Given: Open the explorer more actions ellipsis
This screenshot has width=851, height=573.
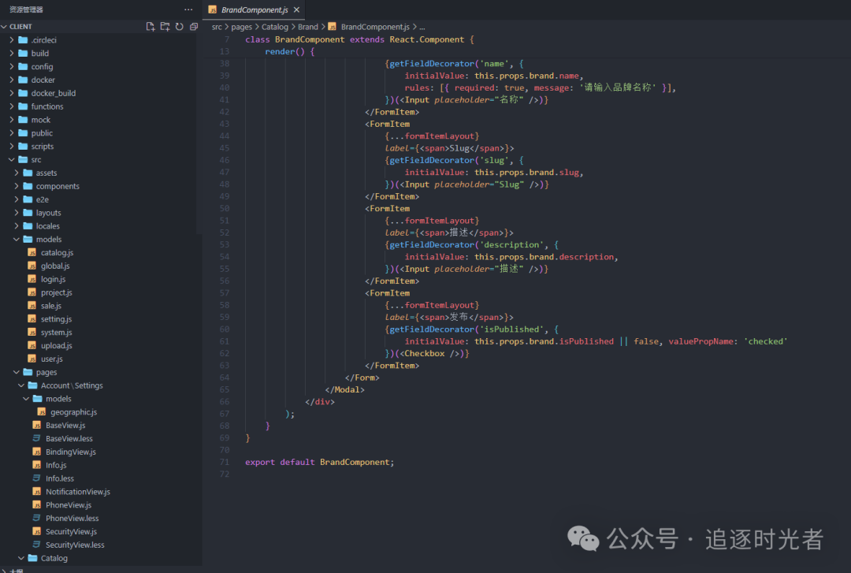Looking at the screenshot, I should pyautogui.click(x=188, y=9).
